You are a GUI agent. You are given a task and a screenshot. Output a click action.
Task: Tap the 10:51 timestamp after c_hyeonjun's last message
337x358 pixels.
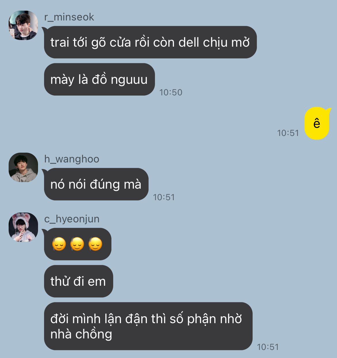(x=268, y=347)
